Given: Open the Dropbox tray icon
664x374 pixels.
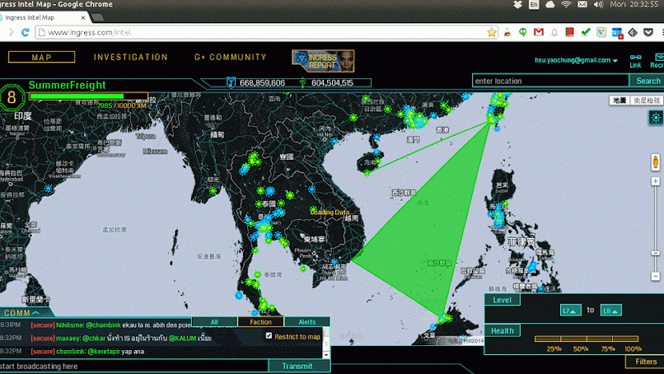Looking at the screenshot, I should coord(518,5).
